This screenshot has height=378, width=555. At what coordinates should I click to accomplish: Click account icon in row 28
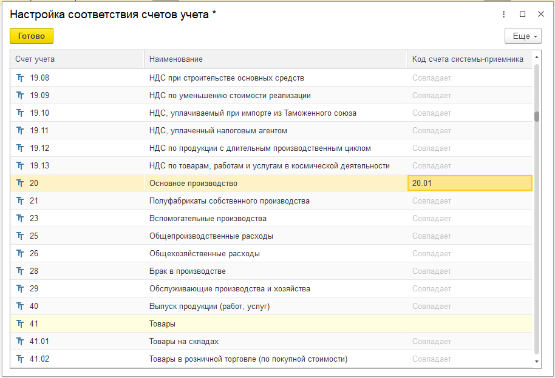pos(20,271)
